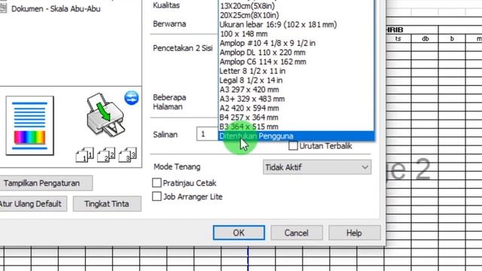Screen dimensions: 482x271
Task: Choose 13X20cm(5X8in) paper size
Action: point(296,6)
